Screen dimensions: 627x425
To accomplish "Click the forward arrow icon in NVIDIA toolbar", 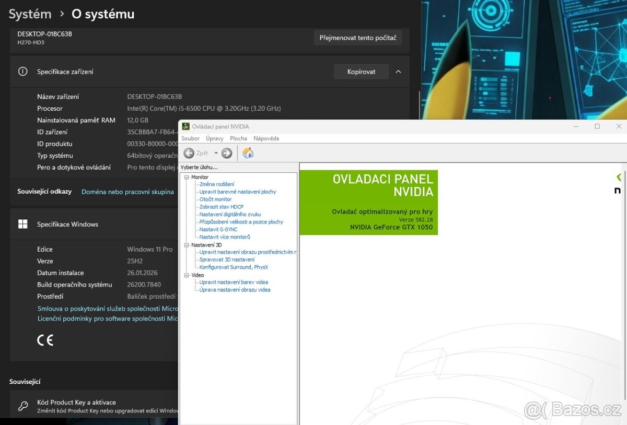I will [227, 153].
